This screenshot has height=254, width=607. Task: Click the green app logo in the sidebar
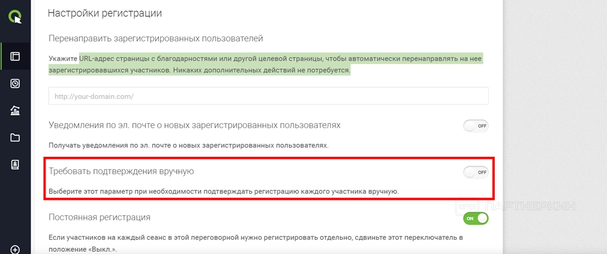coord(15,16)
